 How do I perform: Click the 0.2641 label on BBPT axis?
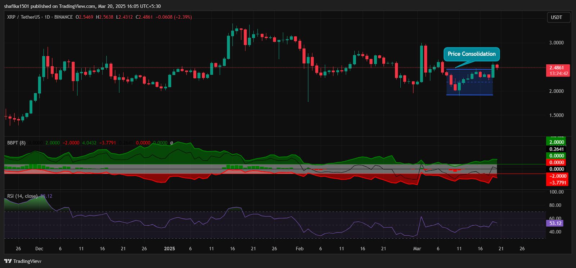point(557,149)
